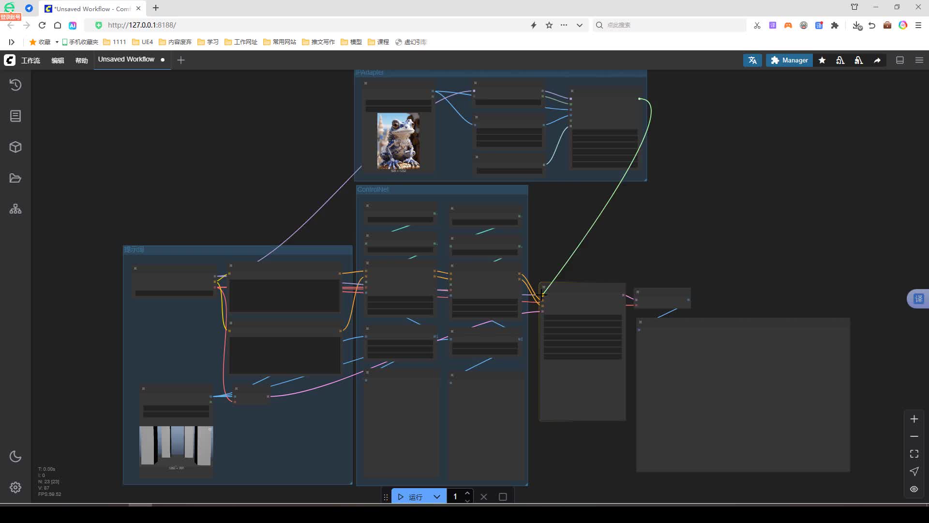Click the frog image thumbnail in IPAdapter group
This screenshot has height=523, width=929.
398,141
